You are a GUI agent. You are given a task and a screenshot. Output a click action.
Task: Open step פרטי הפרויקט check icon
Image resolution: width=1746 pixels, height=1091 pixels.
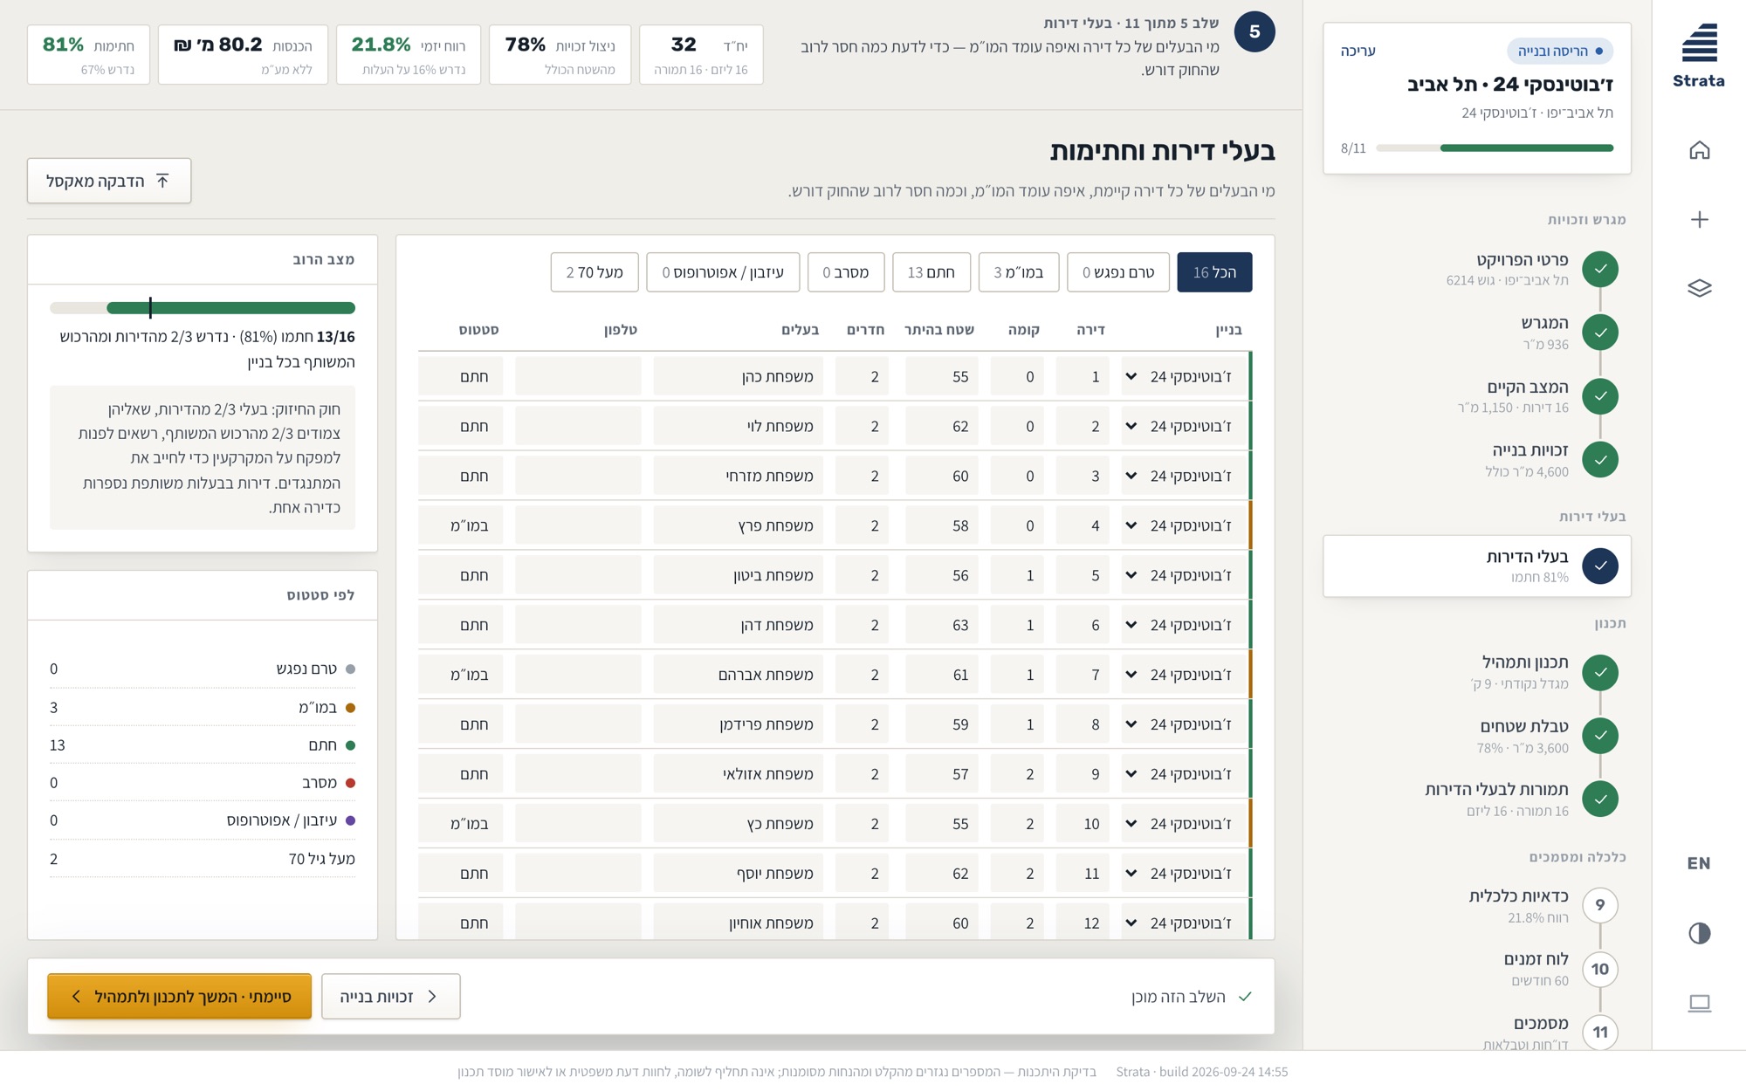1600,269
